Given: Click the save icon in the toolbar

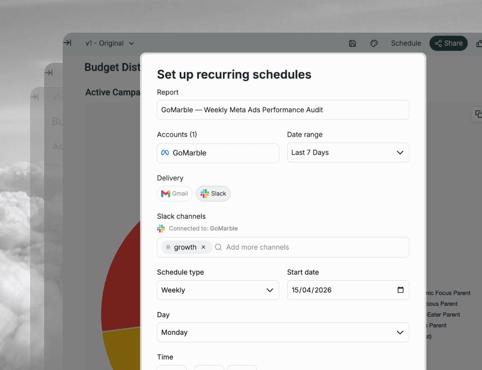Looking at the screenshot, I should 352,43.
